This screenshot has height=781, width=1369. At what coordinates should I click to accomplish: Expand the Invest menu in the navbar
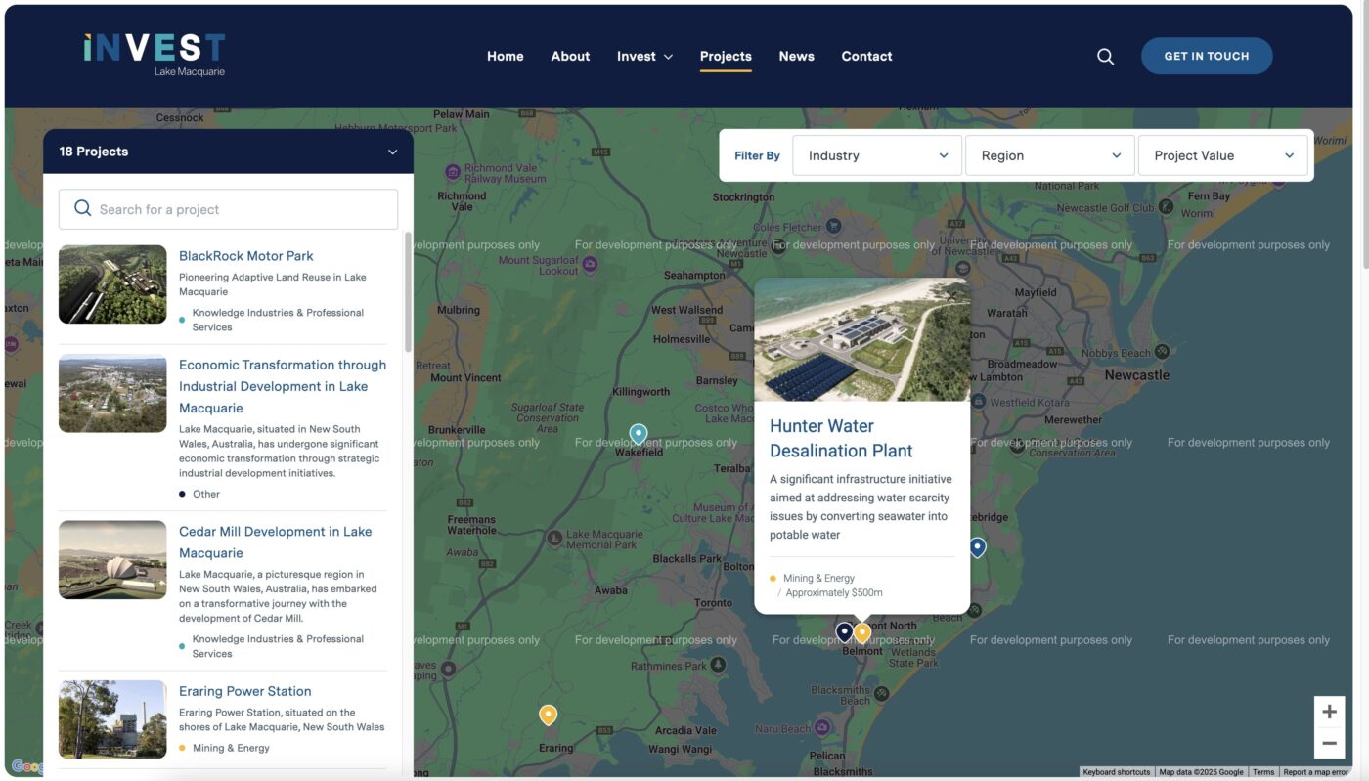point(645,56)
